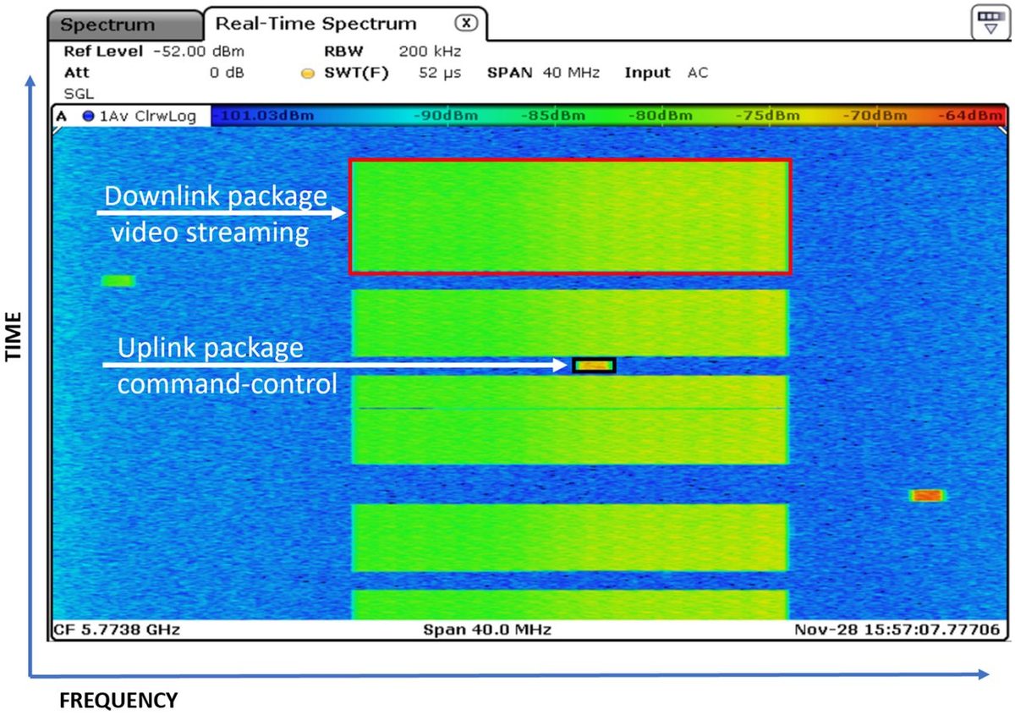Select the Ref Level -52.00 dBm field

(154, 52)
